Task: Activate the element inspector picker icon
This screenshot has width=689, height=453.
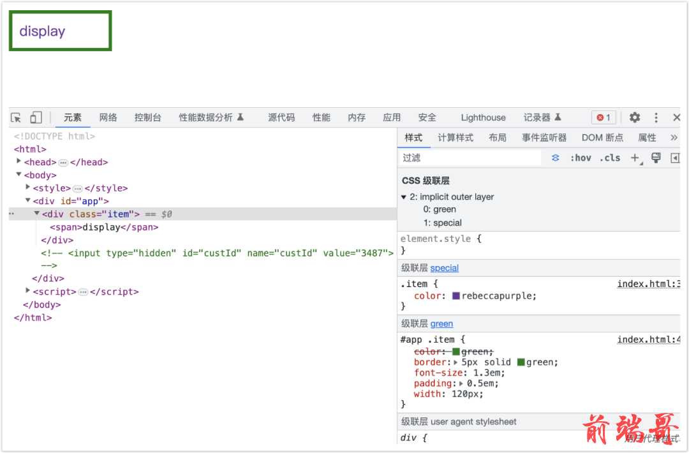Action: (x=16, y=118)
